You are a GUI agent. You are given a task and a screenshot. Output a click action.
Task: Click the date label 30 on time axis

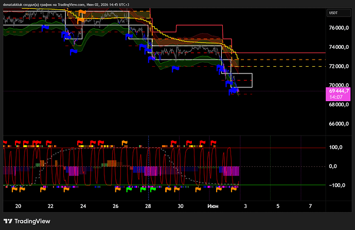click(181, 206)
